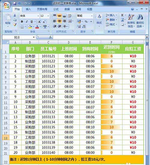Open the alignment (对齐方式) dialog launcher
This screenshot has height=165, width=150.
[73, 31]
